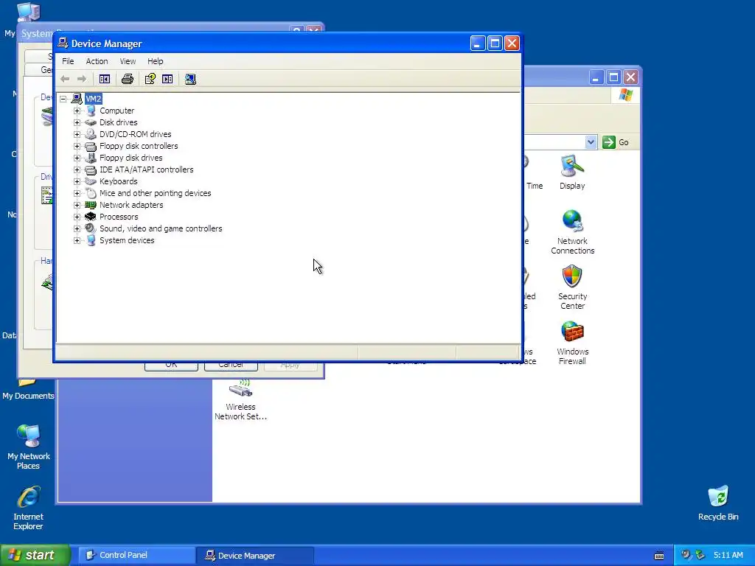The image size is (755, 566).
Task: Click the action pane toolbar icon
Action: pyautogui.click(x=167, y=79)
